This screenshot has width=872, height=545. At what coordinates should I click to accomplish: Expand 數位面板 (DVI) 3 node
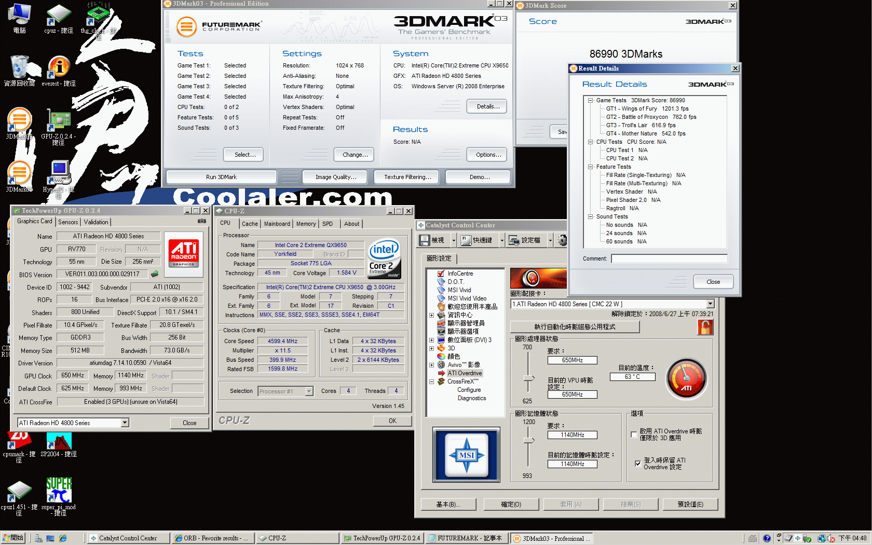pyautogui.click(x=431, y=340)
